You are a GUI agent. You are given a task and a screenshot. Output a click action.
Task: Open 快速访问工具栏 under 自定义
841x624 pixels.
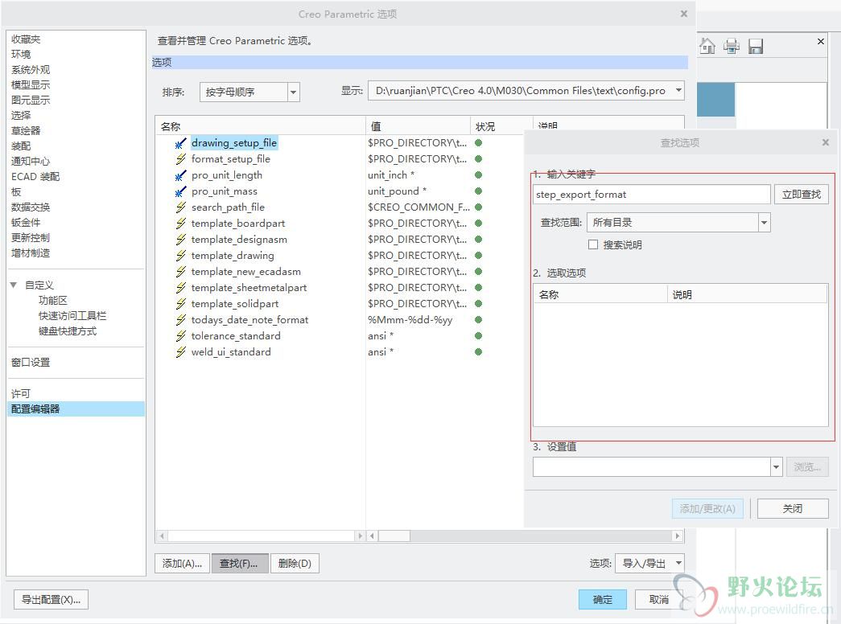[72, 316]
